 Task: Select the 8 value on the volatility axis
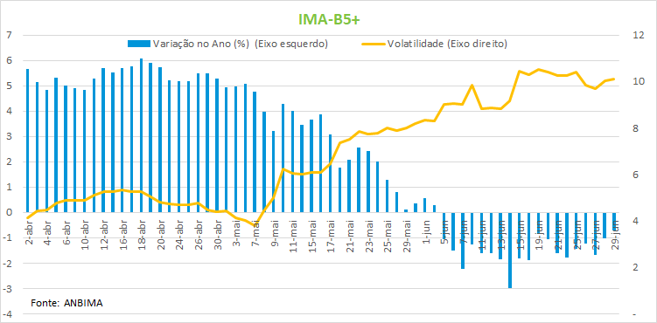point(636,128)
